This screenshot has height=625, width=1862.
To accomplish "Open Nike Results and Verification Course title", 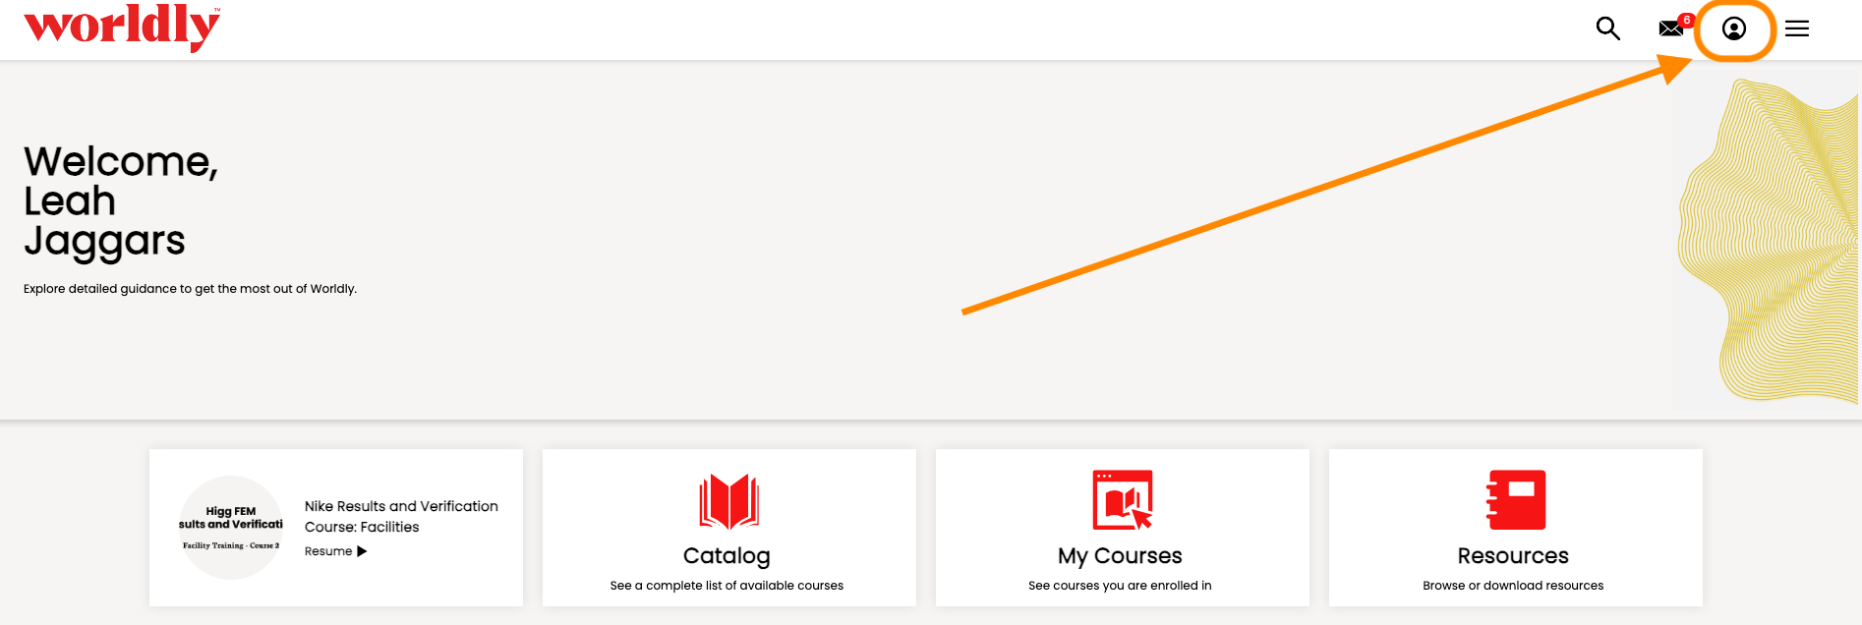I will [401, 517].
